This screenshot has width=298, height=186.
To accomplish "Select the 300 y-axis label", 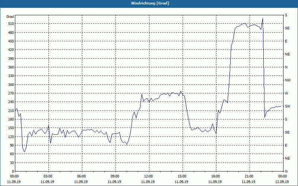I will (x=11, y=85).
